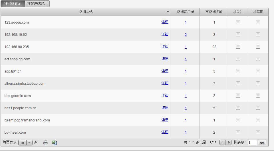Focus the 跳转到 page number field

coord(253,142)
